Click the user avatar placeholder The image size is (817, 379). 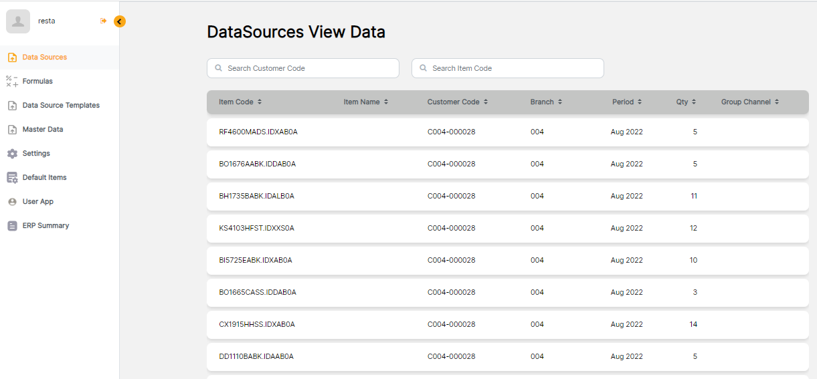(x=18, y=21)
